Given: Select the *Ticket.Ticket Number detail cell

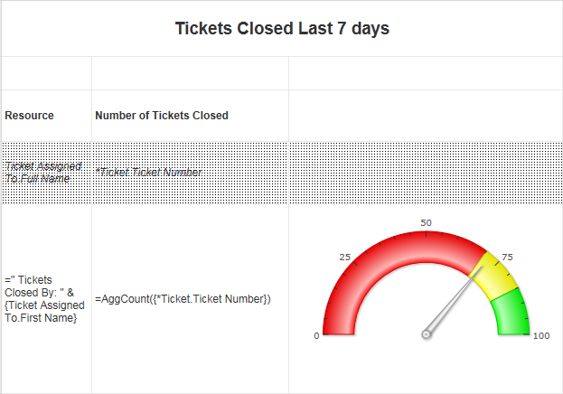Looking at the screenshot, I should click(191, 173).
